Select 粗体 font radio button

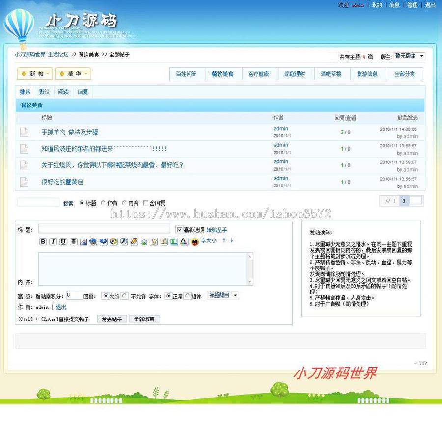point(188,296)
